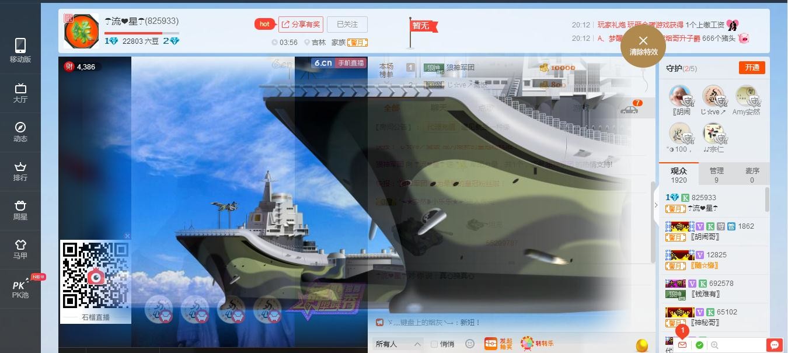This screenshot has height=353, width=788.
Task: Open guardian じ☆ve avatar
Action: tap(713, 96)
